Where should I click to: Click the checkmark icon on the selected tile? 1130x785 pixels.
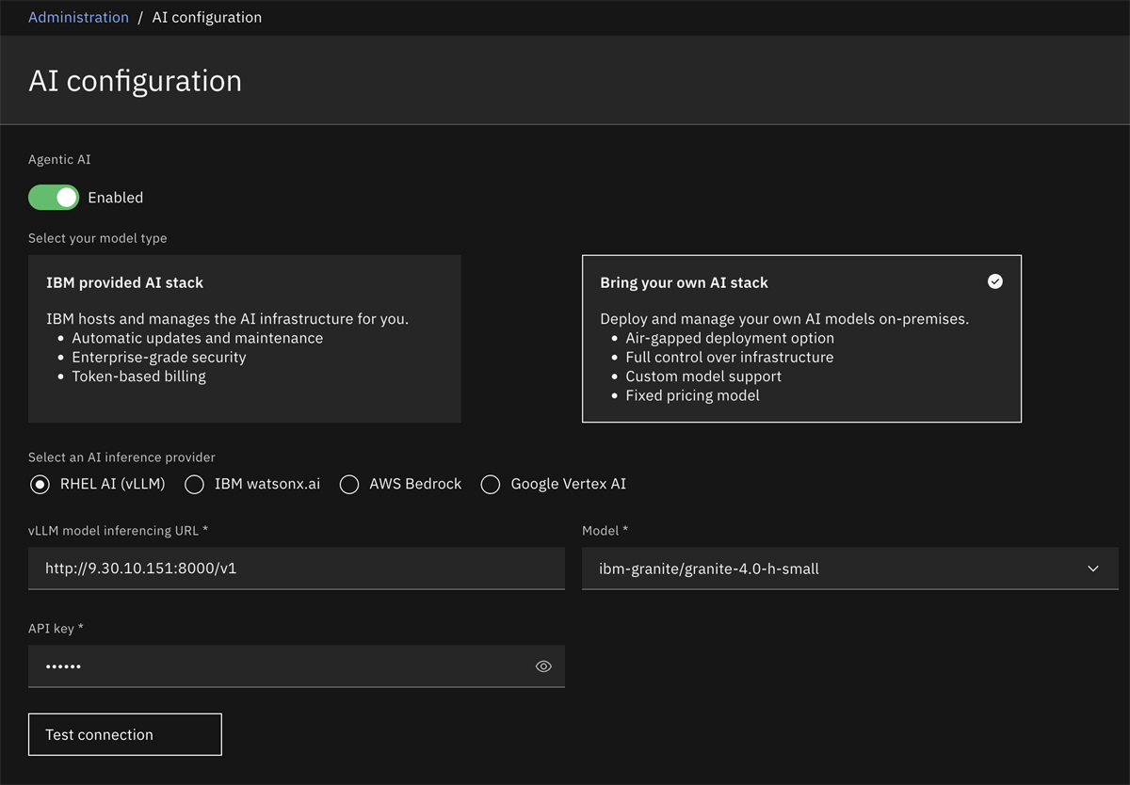click(x=994, y=281)
